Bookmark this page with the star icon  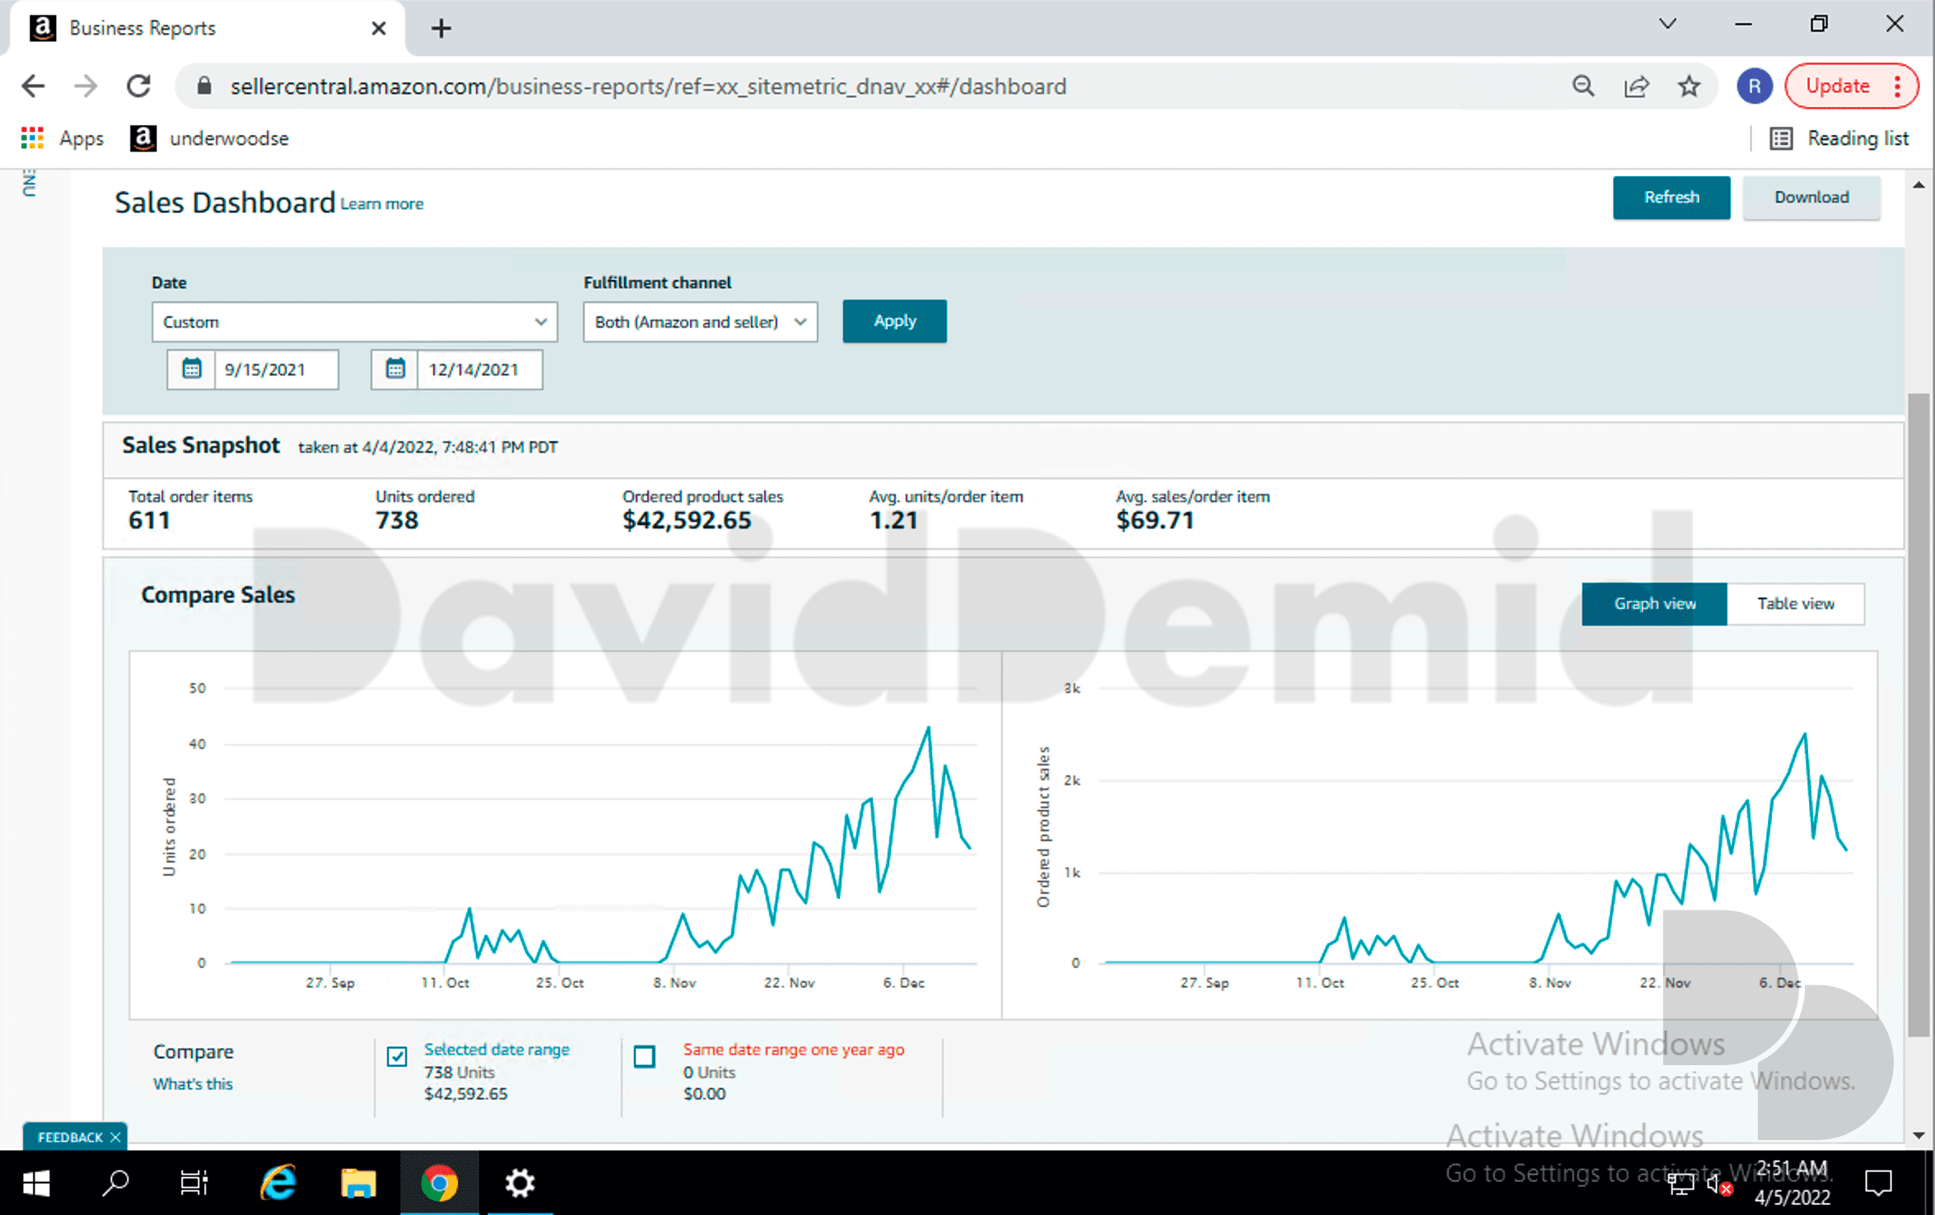coord(1689,86)
